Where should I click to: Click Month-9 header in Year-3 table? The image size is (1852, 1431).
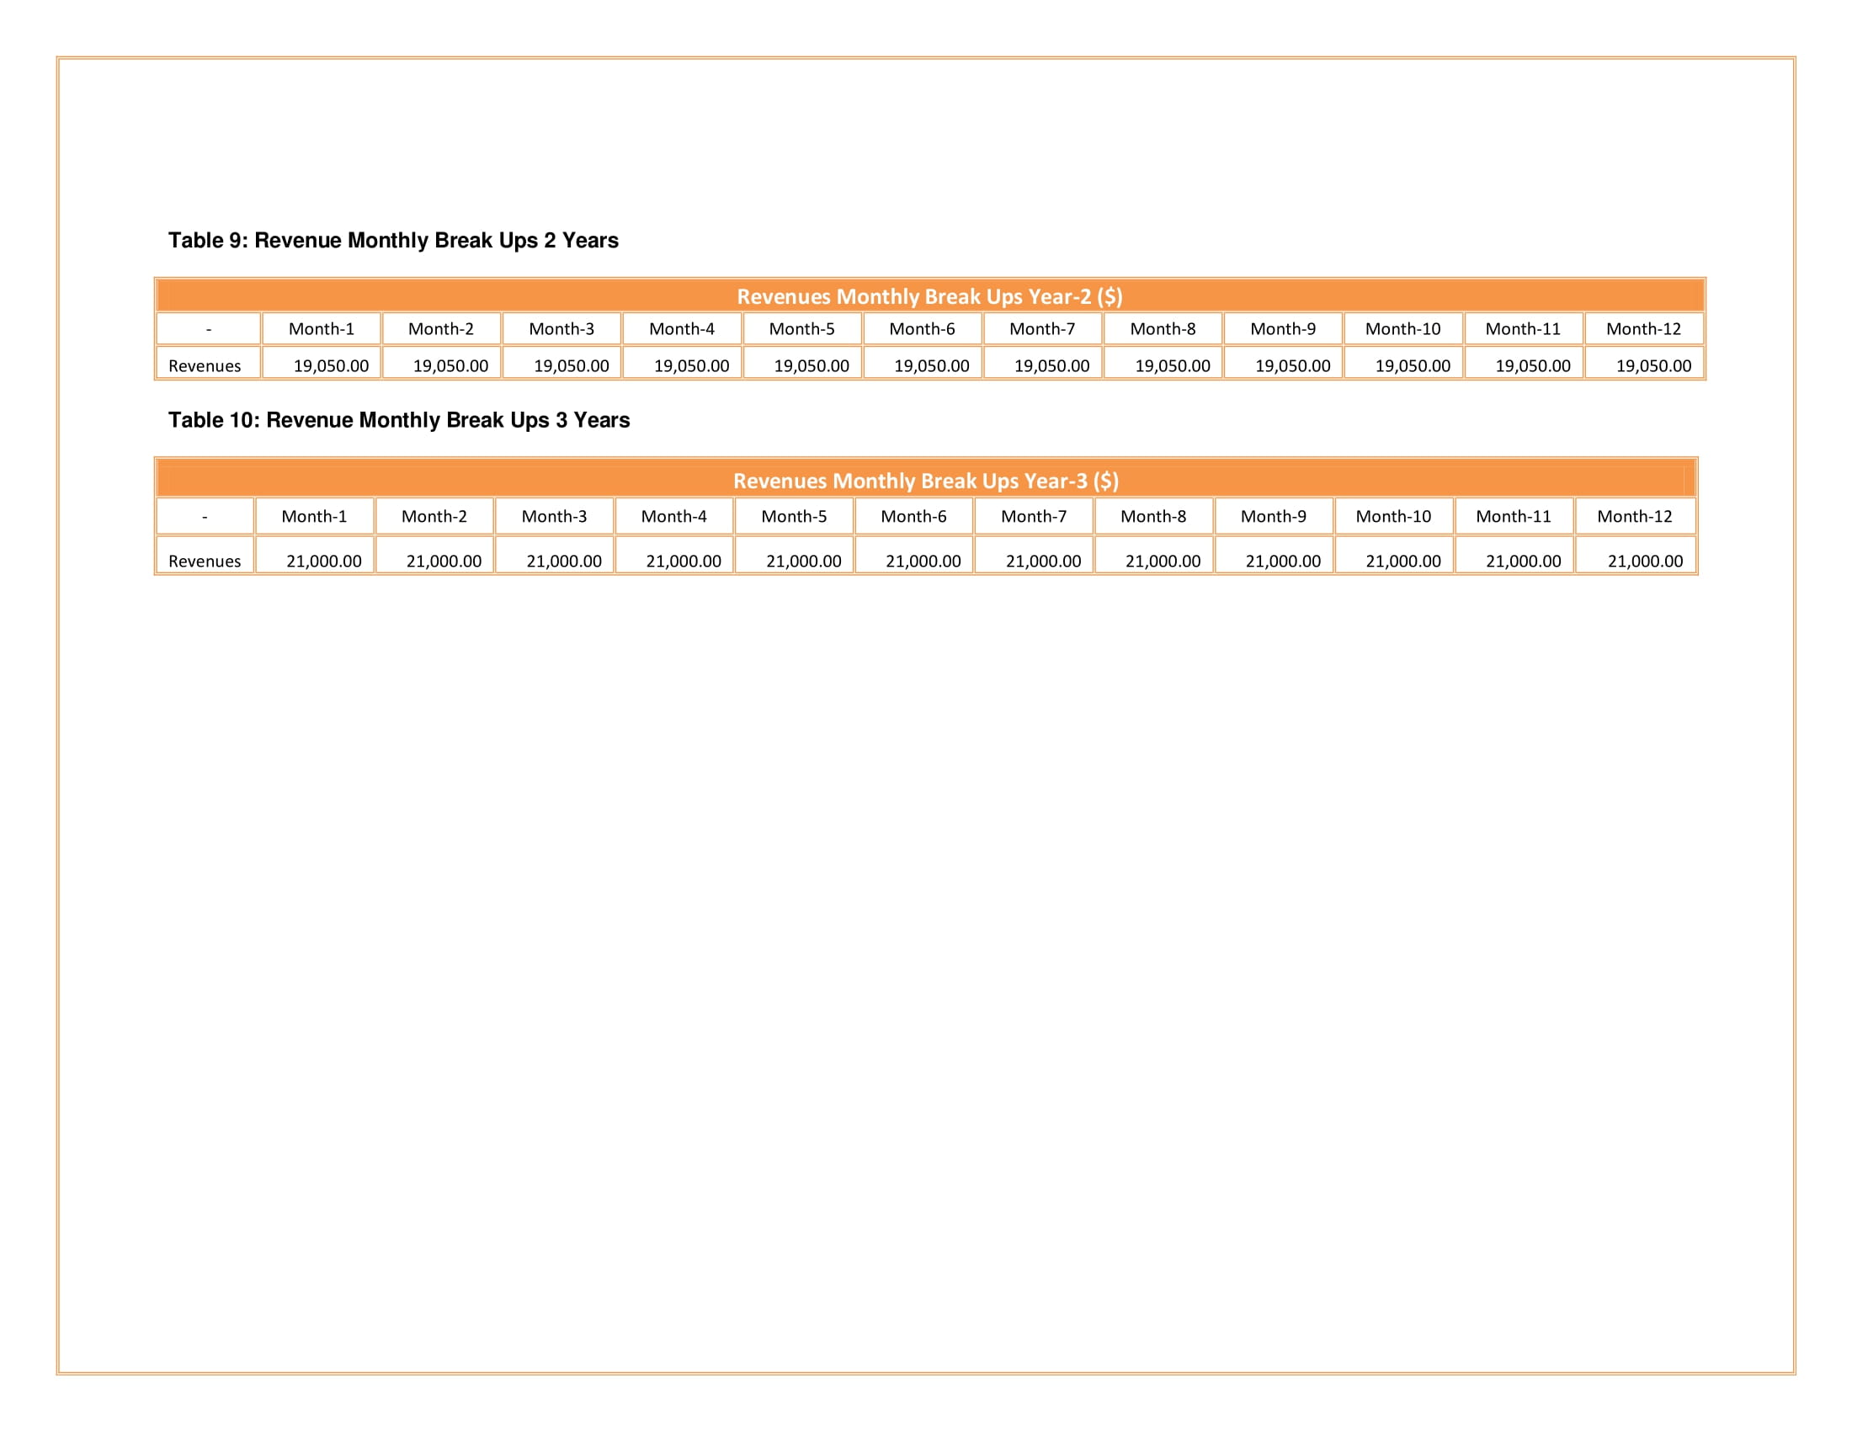pos(1273,516)
